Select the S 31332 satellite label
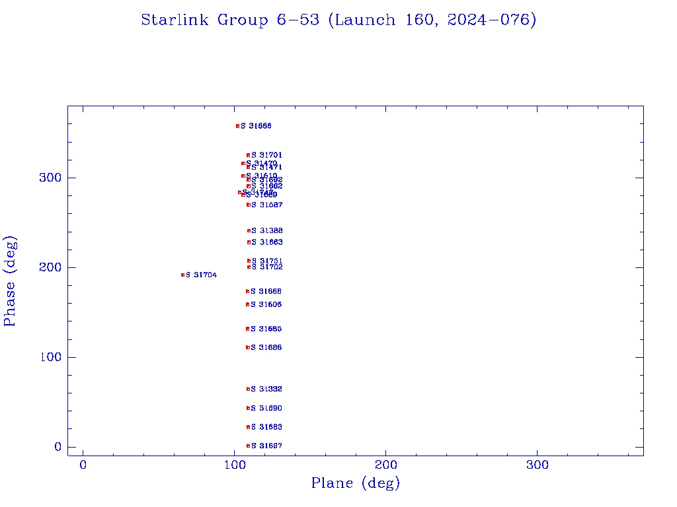Screen dimensions: 677x507 (266, 389)
